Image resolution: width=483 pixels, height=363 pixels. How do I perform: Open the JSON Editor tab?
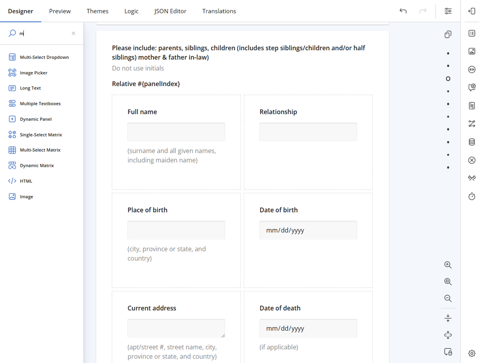[170, 11]
